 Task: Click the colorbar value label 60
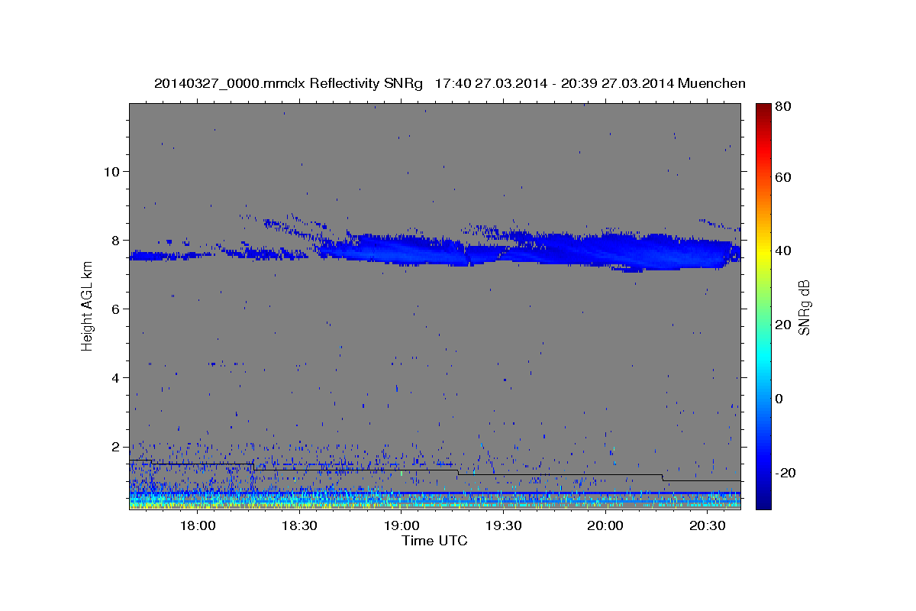[x=782, y=177]
